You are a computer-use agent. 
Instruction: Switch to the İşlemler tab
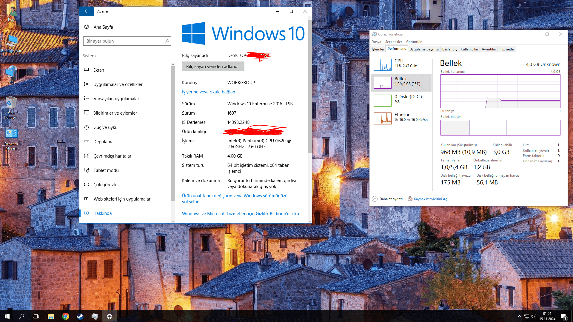point(378,49)
